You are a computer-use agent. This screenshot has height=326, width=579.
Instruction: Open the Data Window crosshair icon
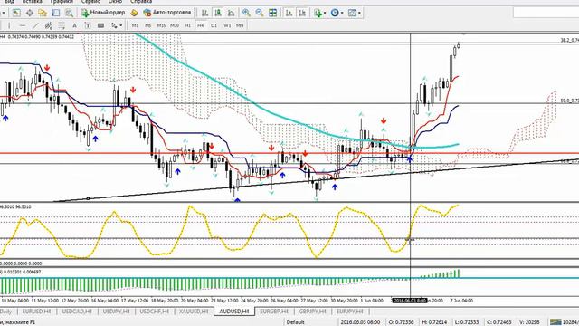[30, 13]
